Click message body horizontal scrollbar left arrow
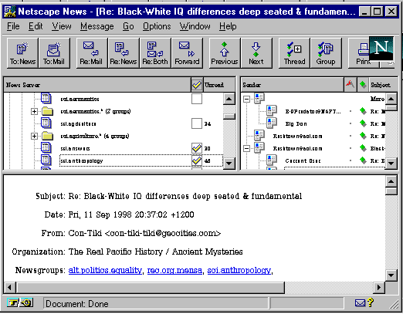403x314 pixels. pos(10,287)
